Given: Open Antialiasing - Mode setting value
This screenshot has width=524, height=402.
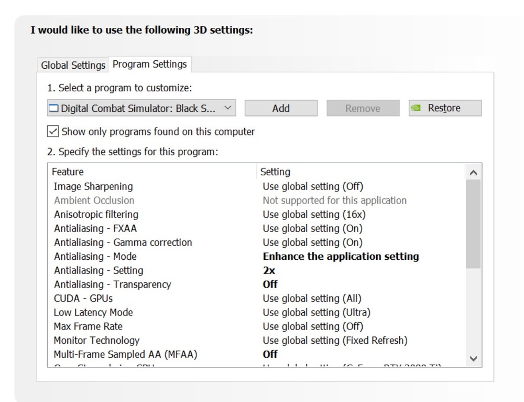Looking at the screenshot, I should (x=341, y=257).
